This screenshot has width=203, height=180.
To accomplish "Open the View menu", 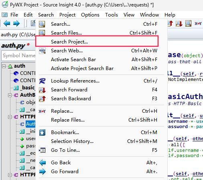I will click(x=129, y=15).
